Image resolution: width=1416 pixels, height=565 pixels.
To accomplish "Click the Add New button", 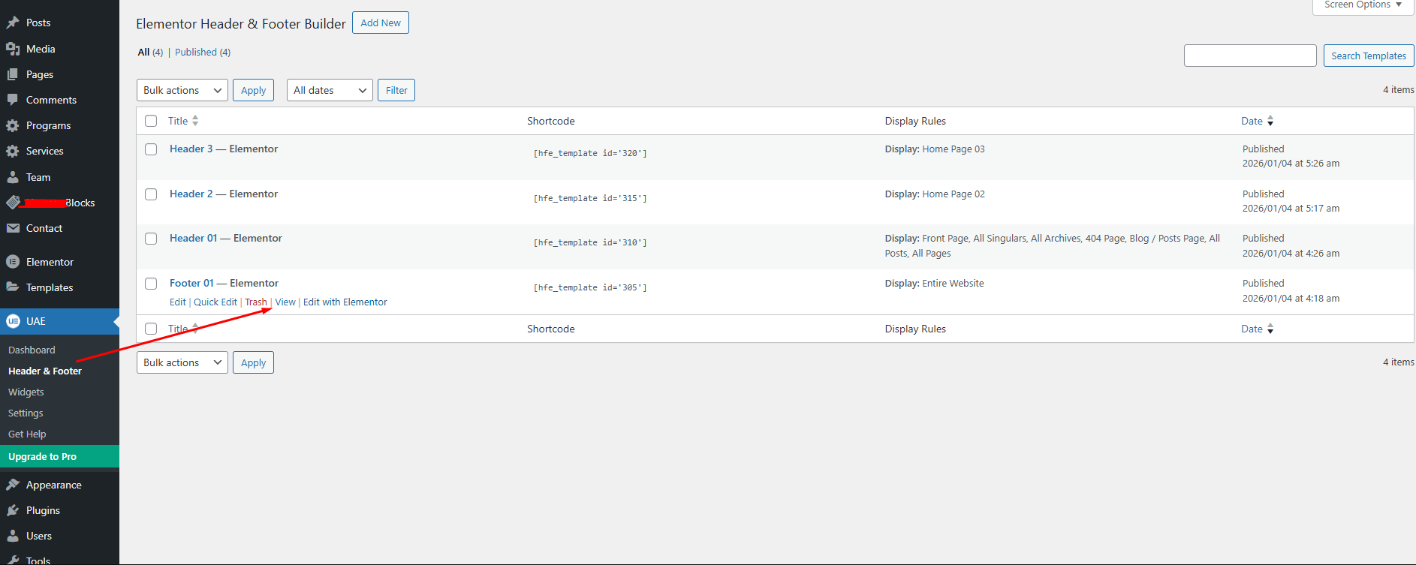I will [381, 23].
